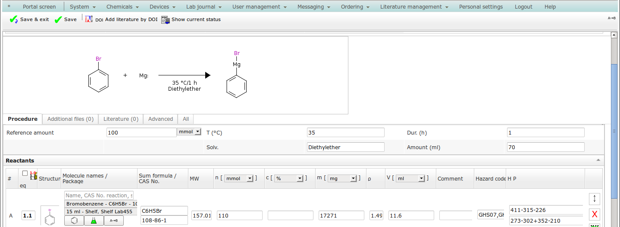The width and height of the screenshot is (620, 227).
Task: Open the Devices menu
Action: [x=163, y=7]
